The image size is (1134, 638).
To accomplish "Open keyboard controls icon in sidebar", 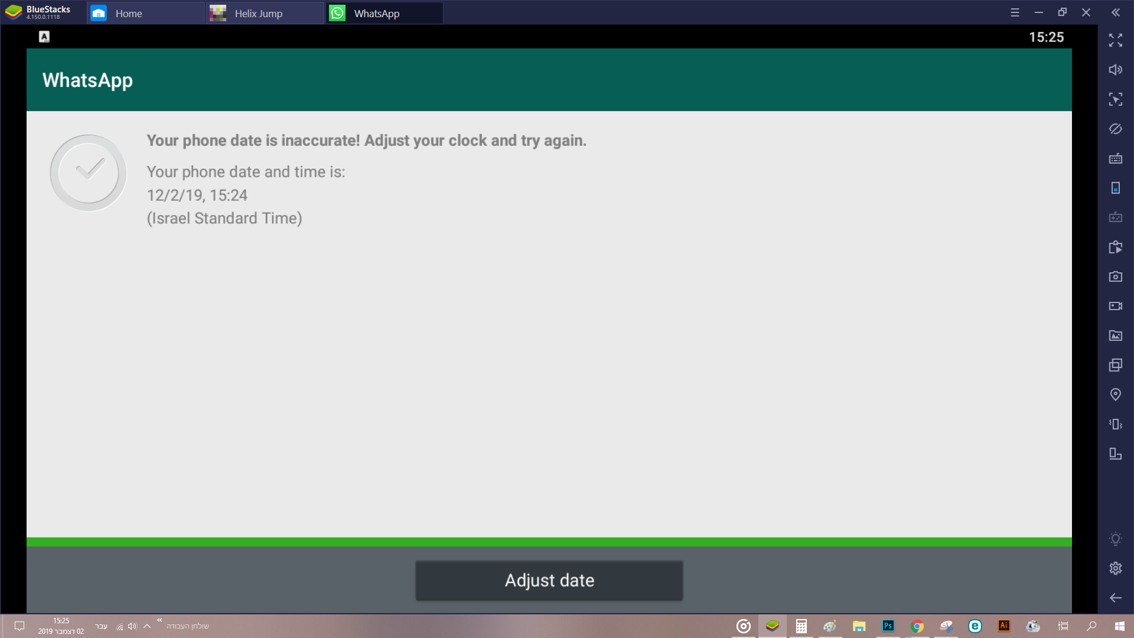I will tap(1115, 158).
